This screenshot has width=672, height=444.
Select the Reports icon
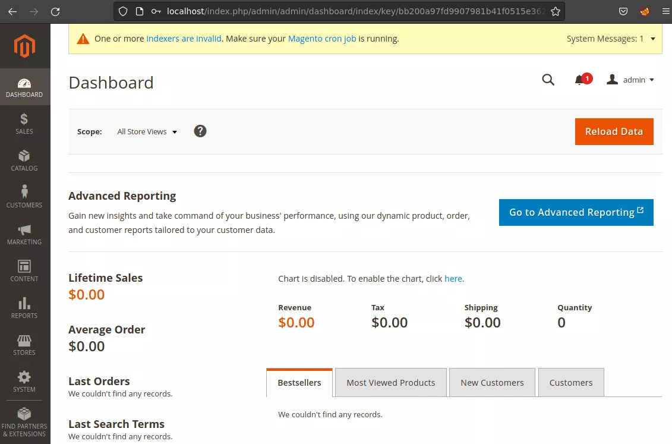tap(24, 307)
